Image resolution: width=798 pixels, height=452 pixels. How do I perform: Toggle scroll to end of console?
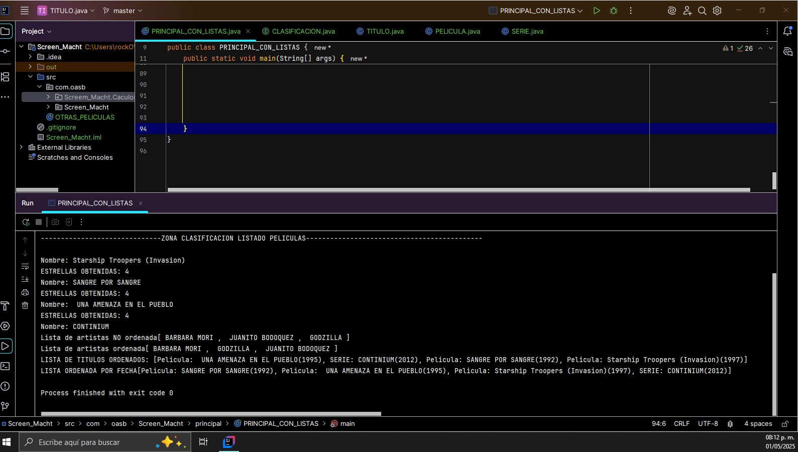click(x=25, y=279)
